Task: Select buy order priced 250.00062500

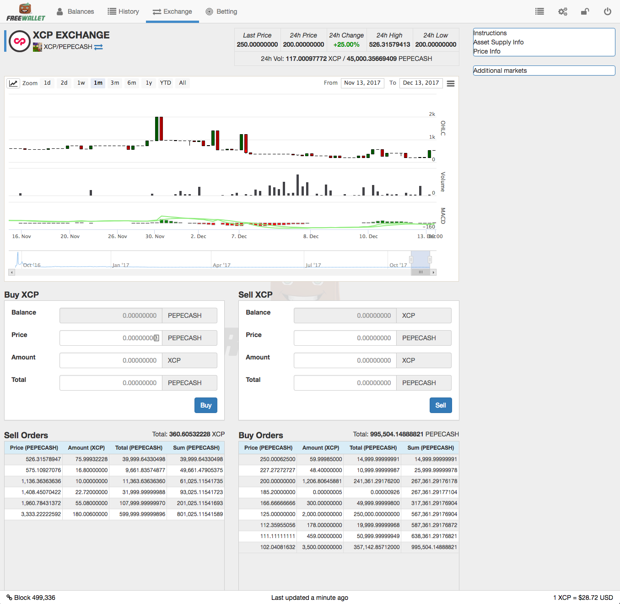Action: (x=349, y=459)
